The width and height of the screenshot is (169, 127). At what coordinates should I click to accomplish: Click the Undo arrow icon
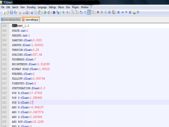click(x=45, y=12)
